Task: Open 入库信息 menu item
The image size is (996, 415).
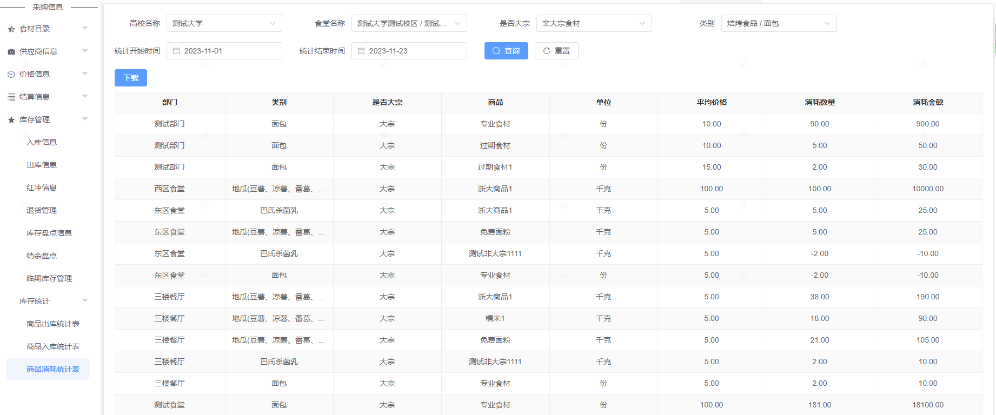Action: point(42,142)
